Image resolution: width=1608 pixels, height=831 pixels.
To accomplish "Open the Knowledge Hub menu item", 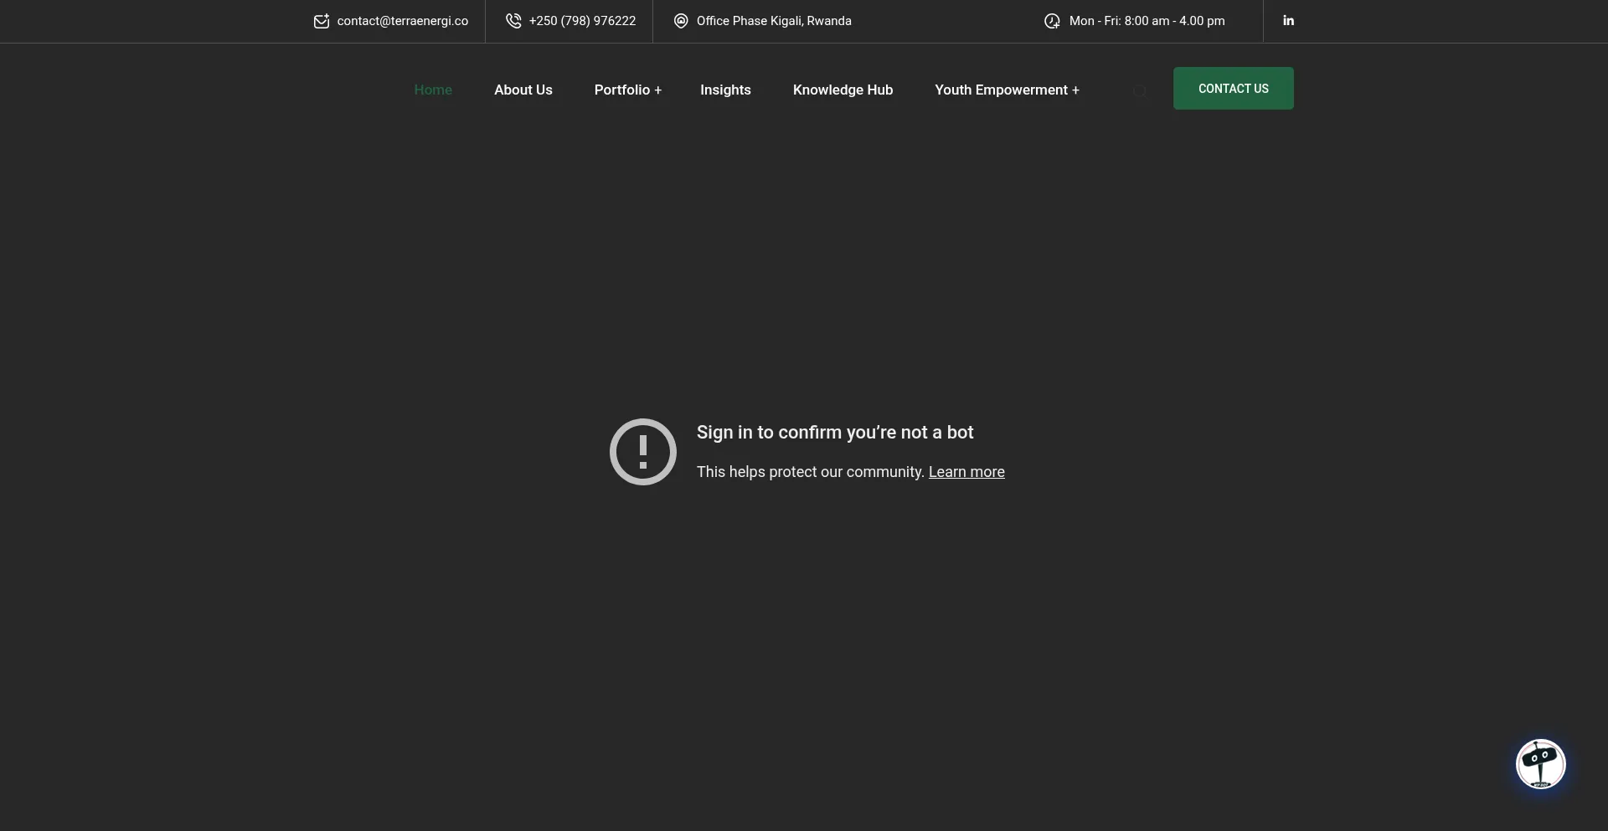I will coord(843,90).
